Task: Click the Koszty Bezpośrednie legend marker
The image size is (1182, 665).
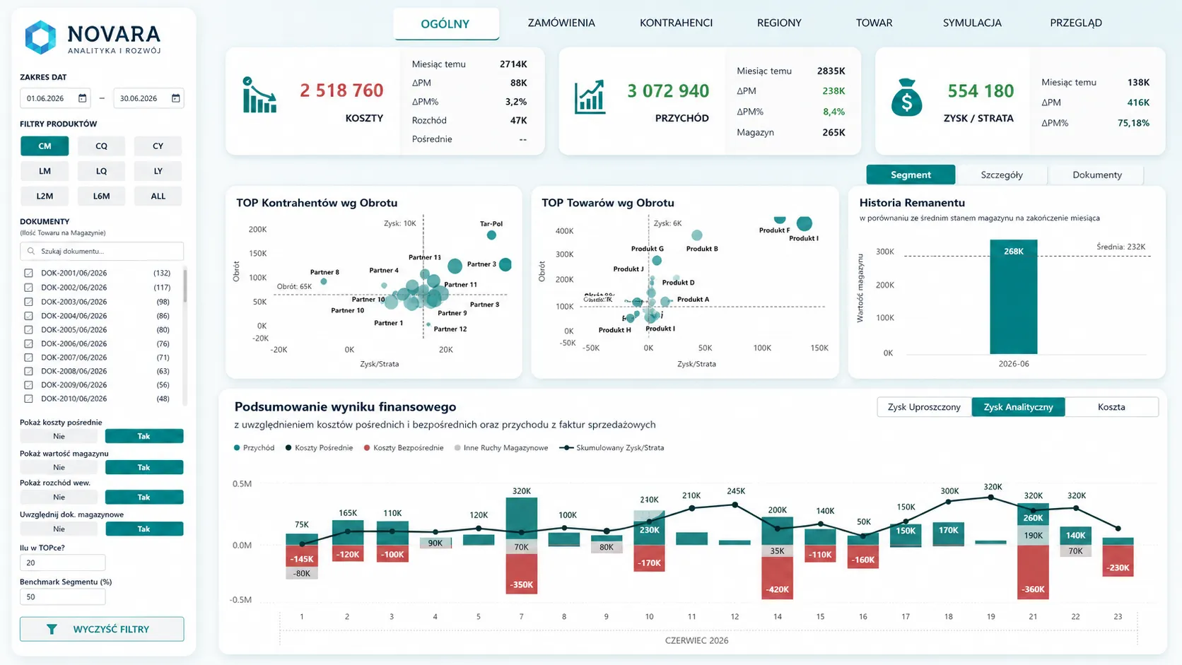Action: (x=367, y=448)
